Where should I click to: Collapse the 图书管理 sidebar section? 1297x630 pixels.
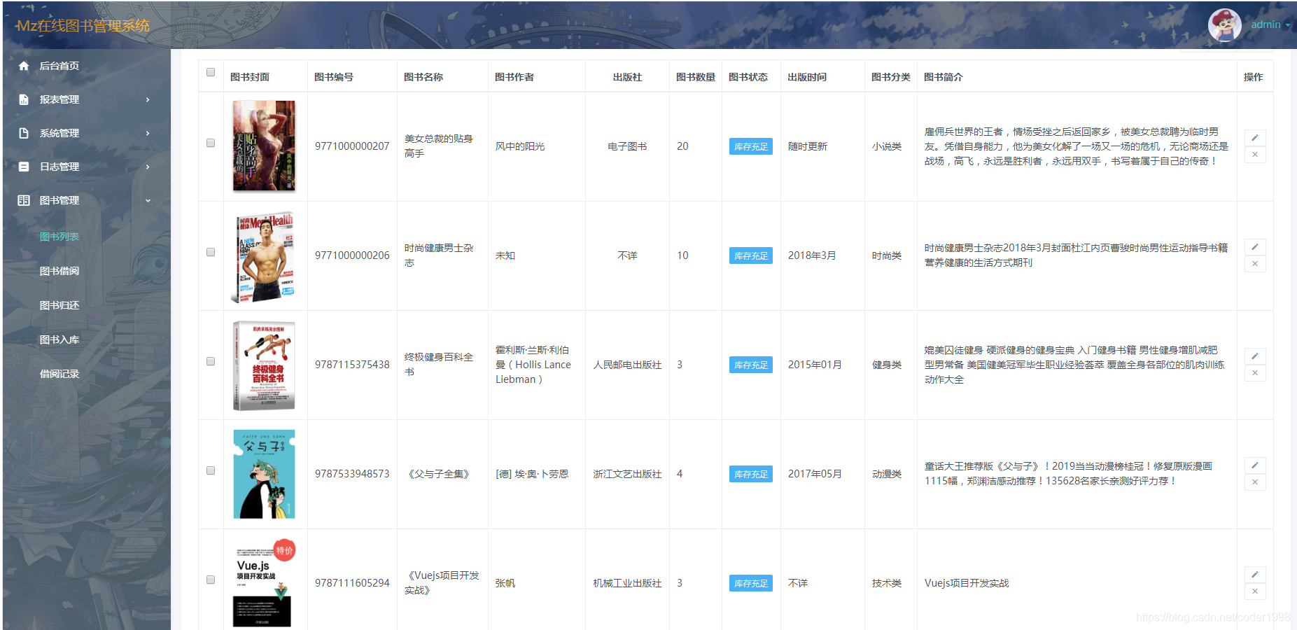147,200
